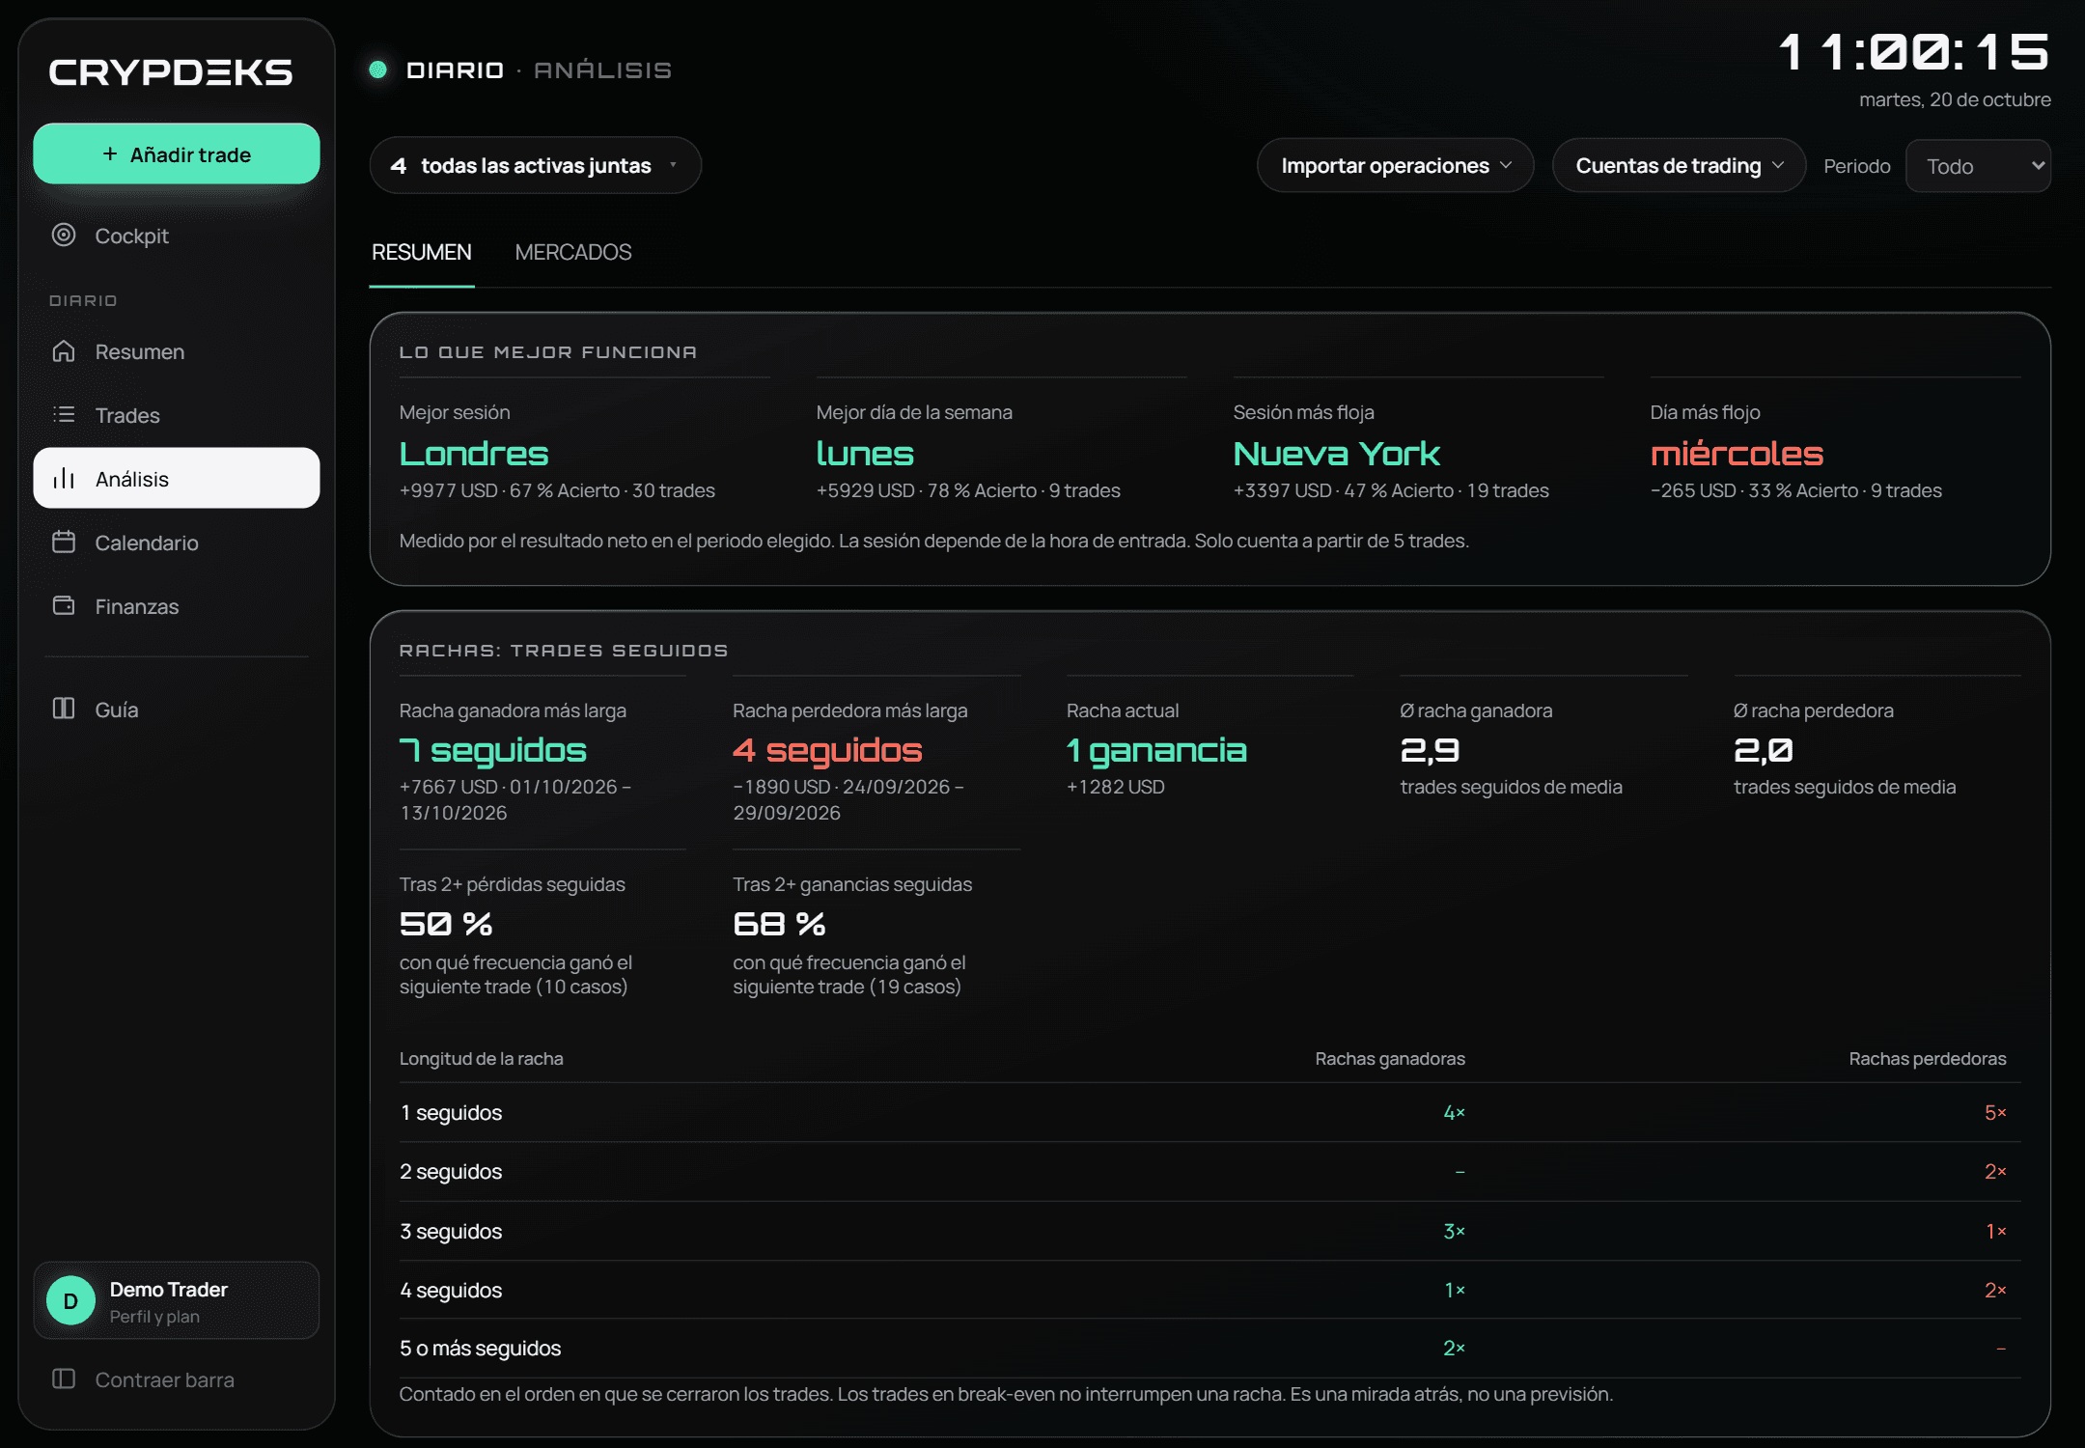Image resolution: width=2085 pixels, height=1448 pixels.
Task: Click the chevron arrow on Cuentas de trading
Action: coord(1778,165)
